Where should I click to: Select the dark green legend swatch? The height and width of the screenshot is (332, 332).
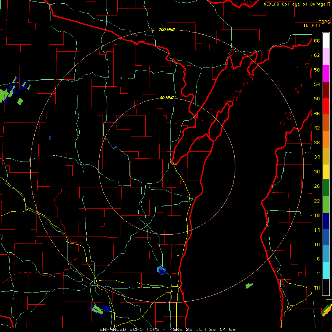(x=326, y=188)
